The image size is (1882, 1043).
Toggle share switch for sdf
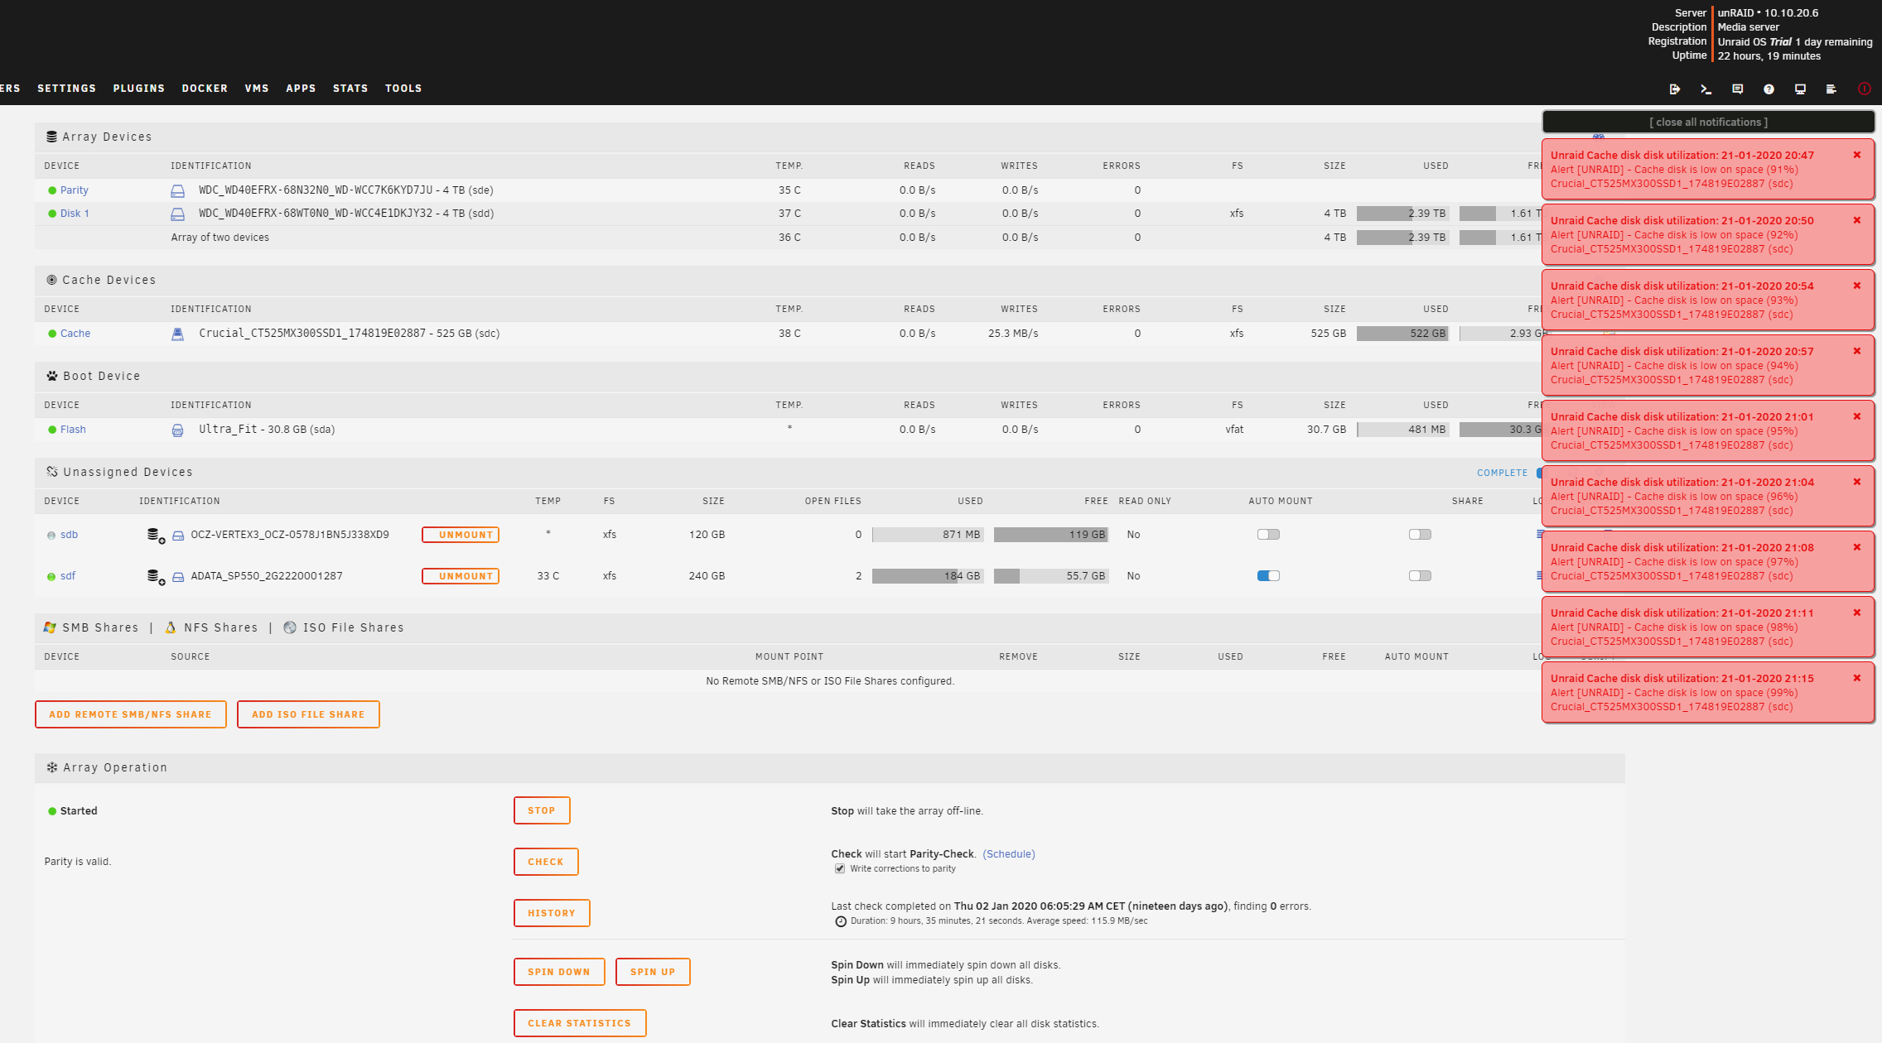(x=1420, y=576)
